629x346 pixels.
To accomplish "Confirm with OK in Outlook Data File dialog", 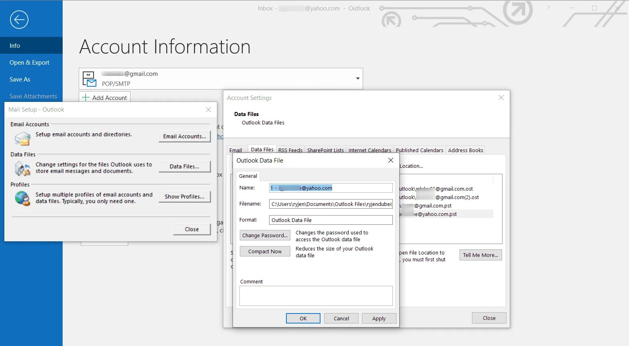I will coord(303,318).
